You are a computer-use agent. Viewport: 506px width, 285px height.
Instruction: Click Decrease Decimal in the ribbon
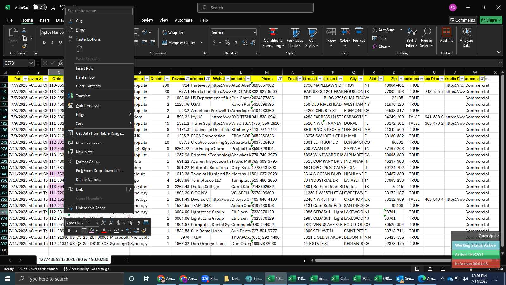253,42
